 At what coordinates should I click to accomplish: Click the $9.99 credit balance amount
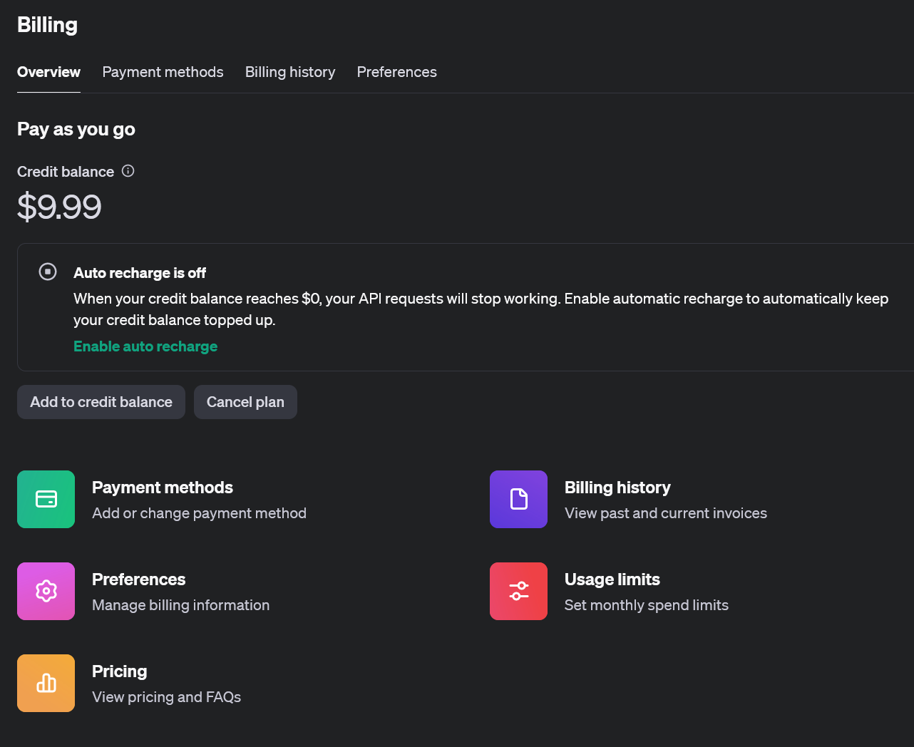coord(59,207)
